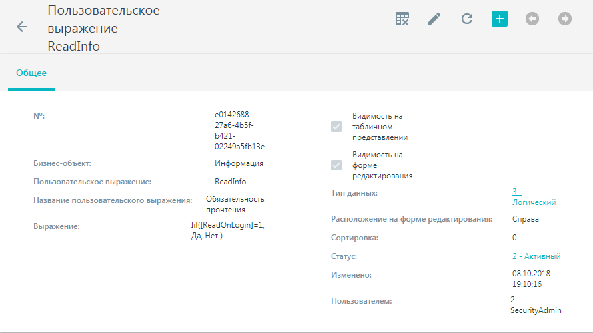This screenshot has width=593, height=333.
Task: Click the GUID number value
Action: click(239, 131)
